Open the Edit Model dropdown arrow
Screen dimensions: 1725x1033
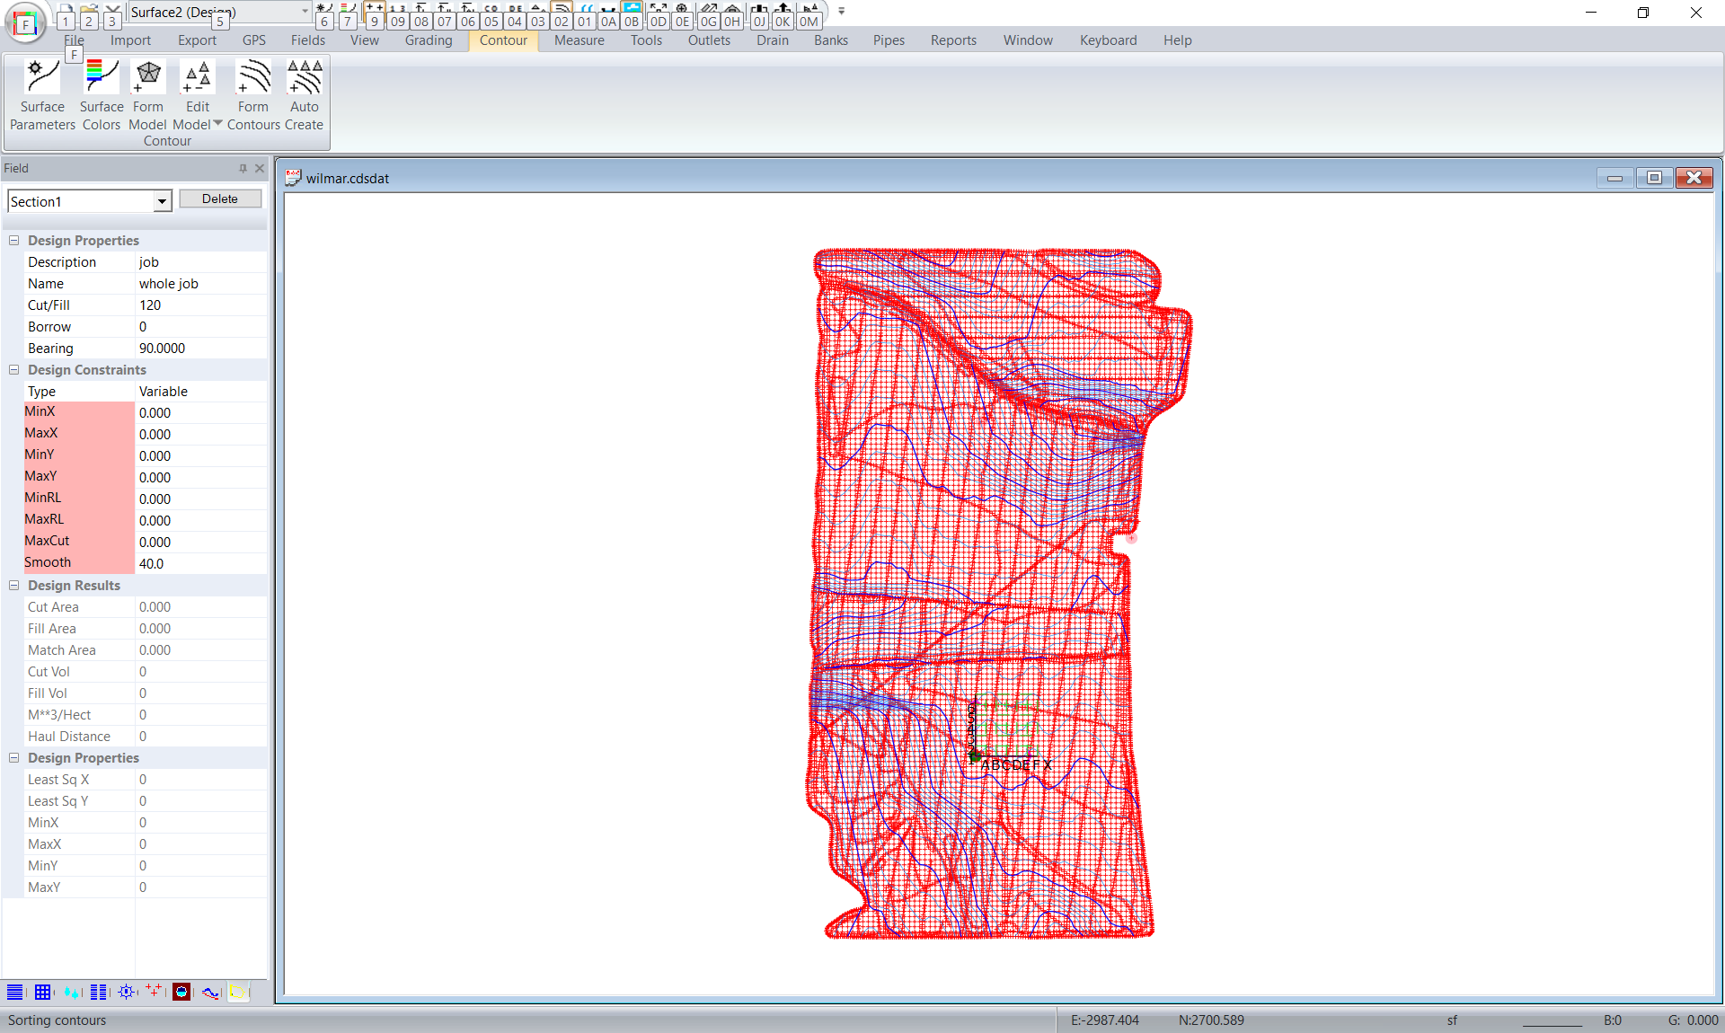(218, 124)
